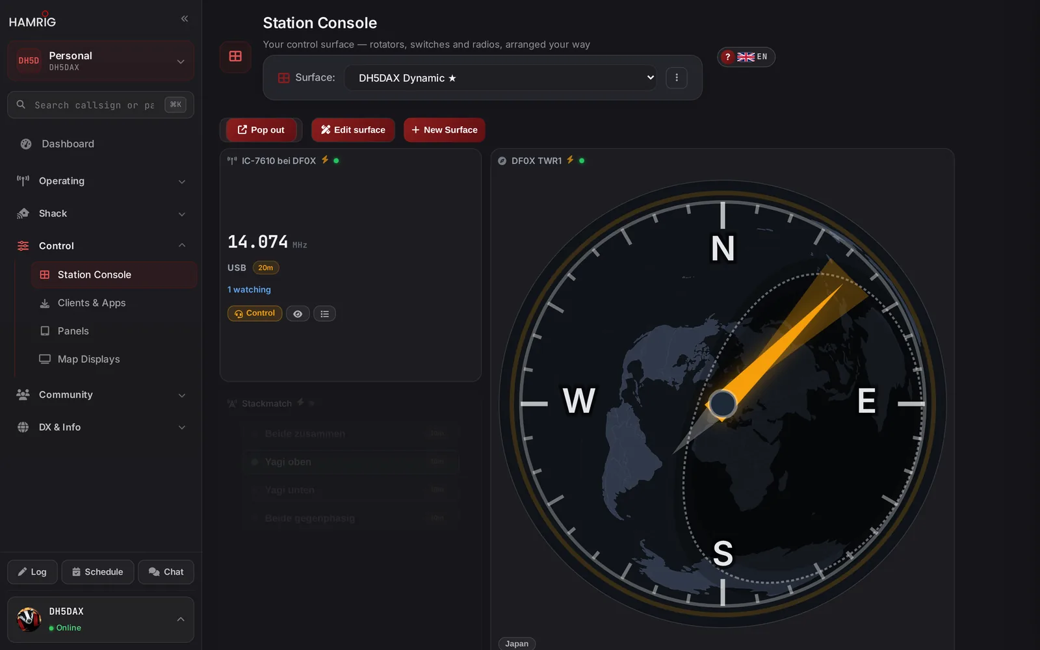Click the HAMRIG logo
The image size is (1040, 650).
tap(32, 20)
